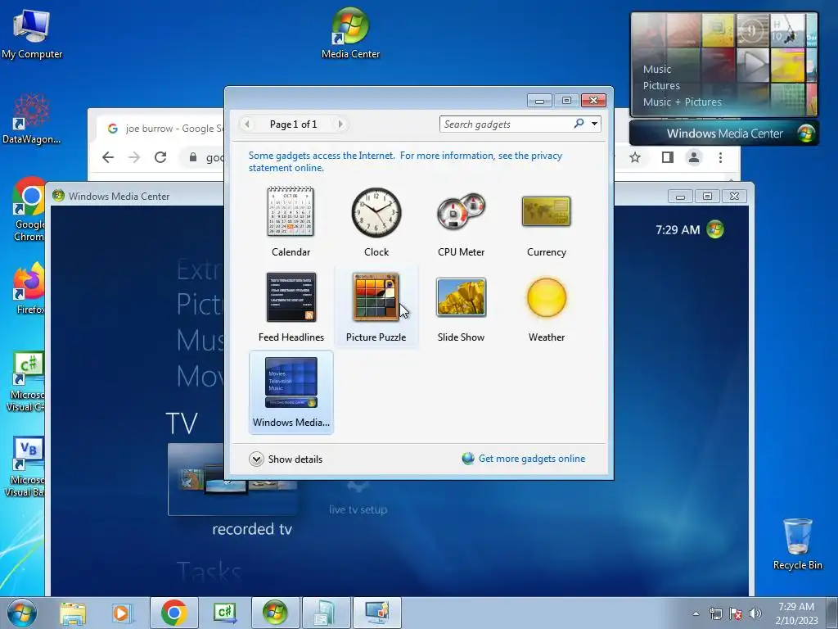
Task: Select the CPU Meter gadget
Action: click(x=461, y=222)
